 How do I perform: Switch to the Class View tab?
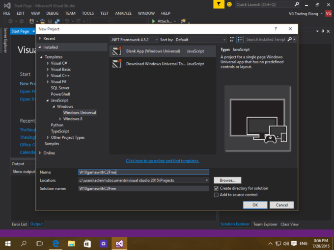[289, 225]
